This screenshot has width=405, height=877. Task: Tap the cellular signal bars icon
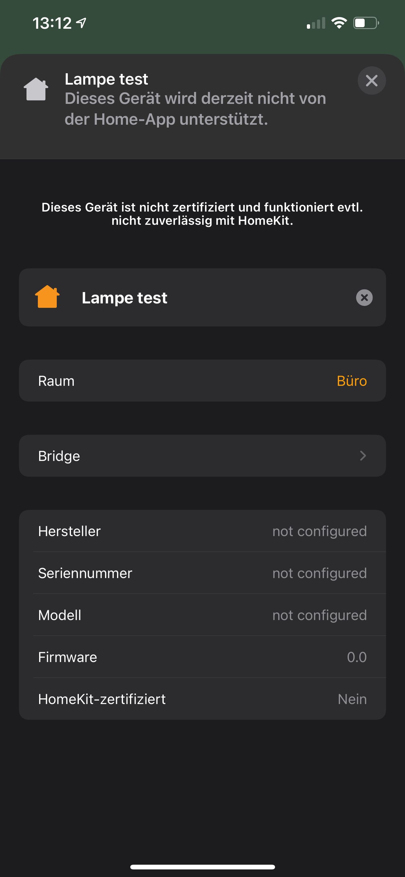pyautogui.click(x=316, y=23)
